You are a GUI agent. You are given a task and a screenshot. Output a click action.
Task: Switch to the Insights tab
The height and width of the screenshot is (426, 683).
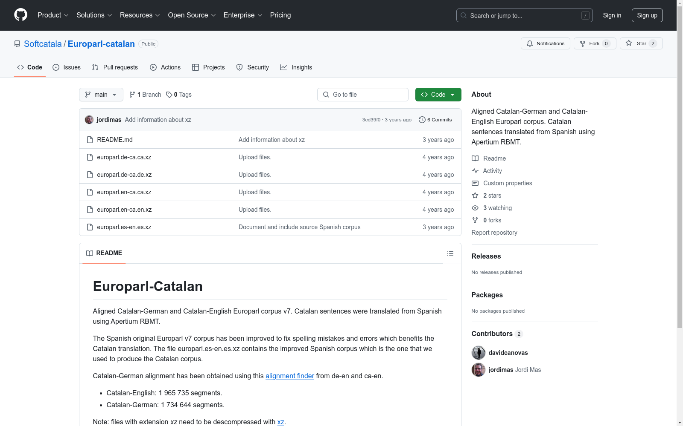[x=296, y=67]
